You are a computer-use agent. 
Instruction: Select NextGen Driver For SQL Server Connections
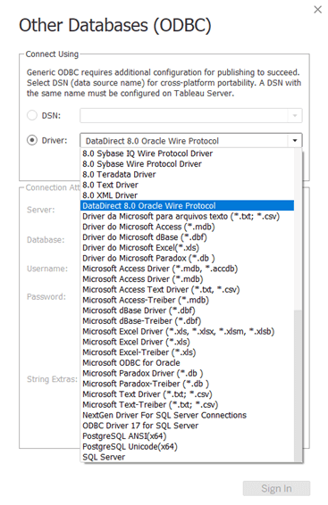(187, 415)
